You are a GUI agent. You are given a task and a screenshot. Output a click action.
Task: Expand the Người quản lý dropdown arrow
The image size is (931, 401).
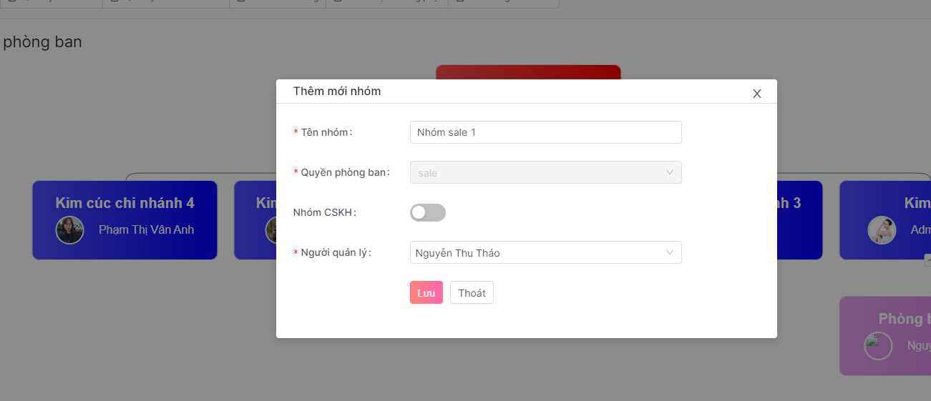pos(670,252)
